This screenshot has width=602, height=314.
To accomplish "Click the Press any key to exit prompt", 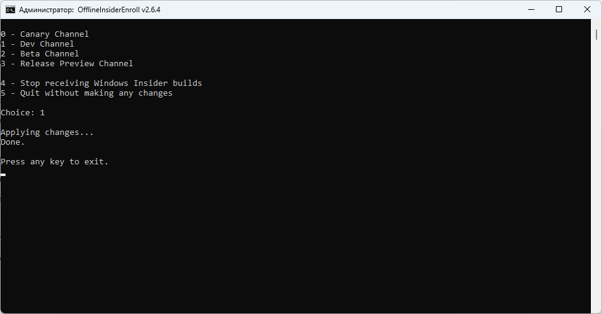I will pos(55,162).
